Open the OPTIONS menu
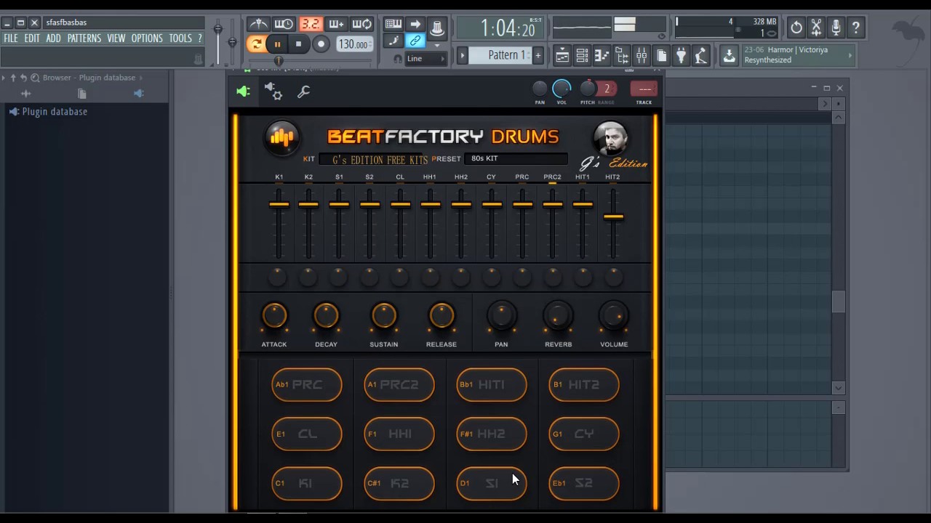Image resolution: width=931 pixels, height=523 pixels. [147, 38]
